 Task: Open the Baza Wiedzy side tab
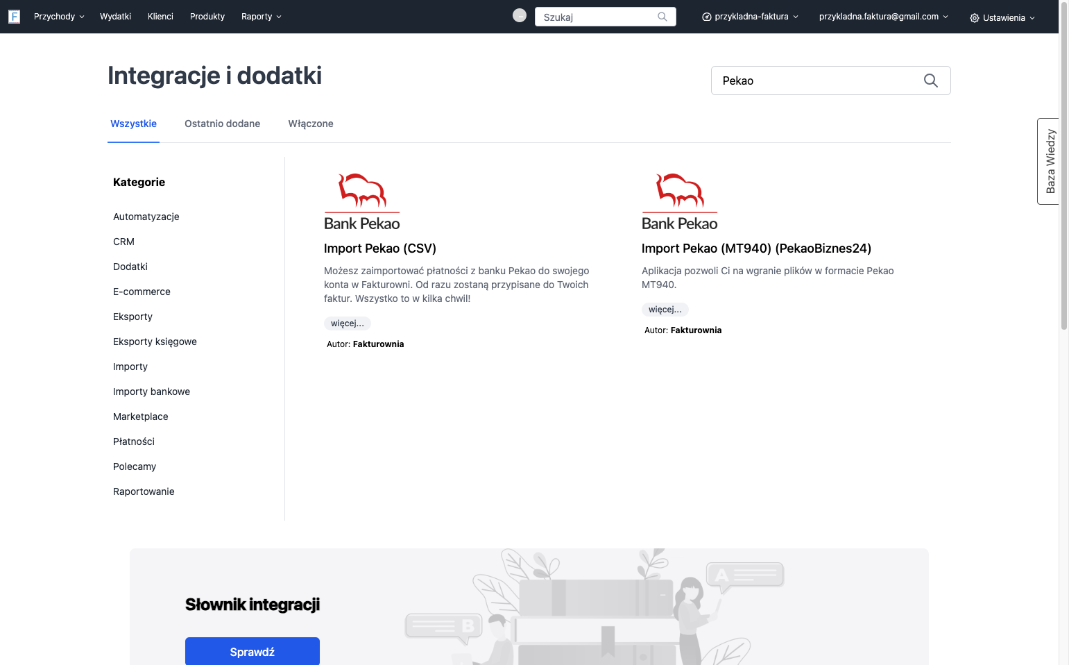tap(1049, 161)
